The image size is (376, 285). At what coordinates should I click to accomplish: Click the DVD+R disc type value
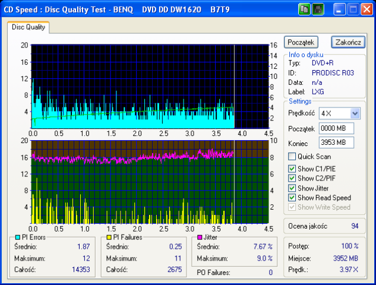323,63
